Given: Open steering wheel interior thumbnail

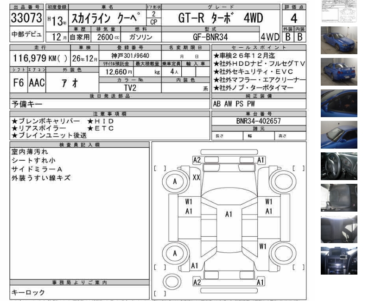Looking at the screenshot, I should (339, 166).
